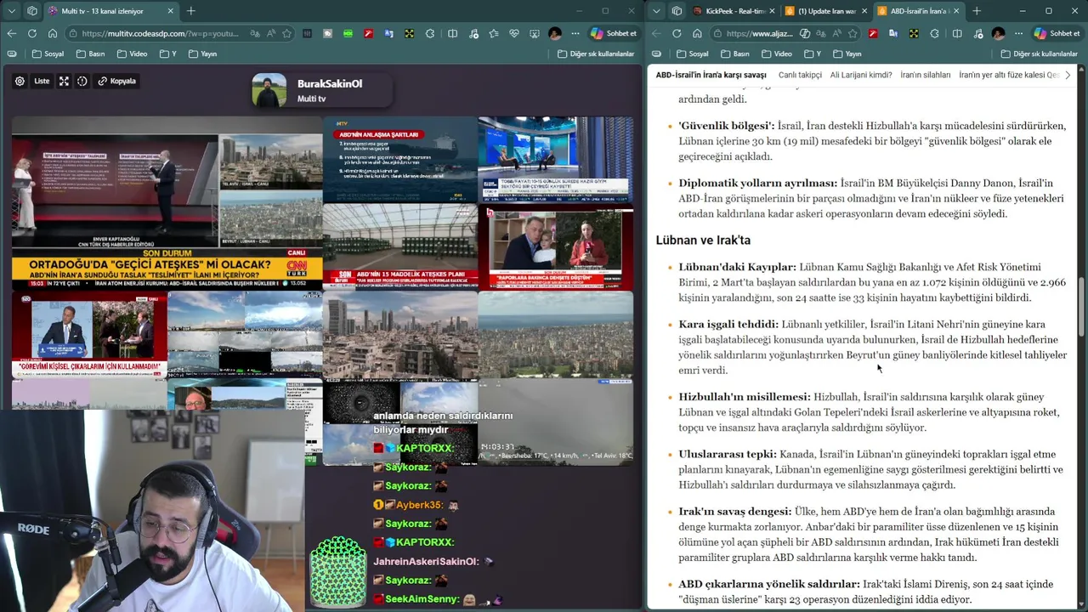
Task: Open profile avatar in left browser
Action: click(555, 33)
